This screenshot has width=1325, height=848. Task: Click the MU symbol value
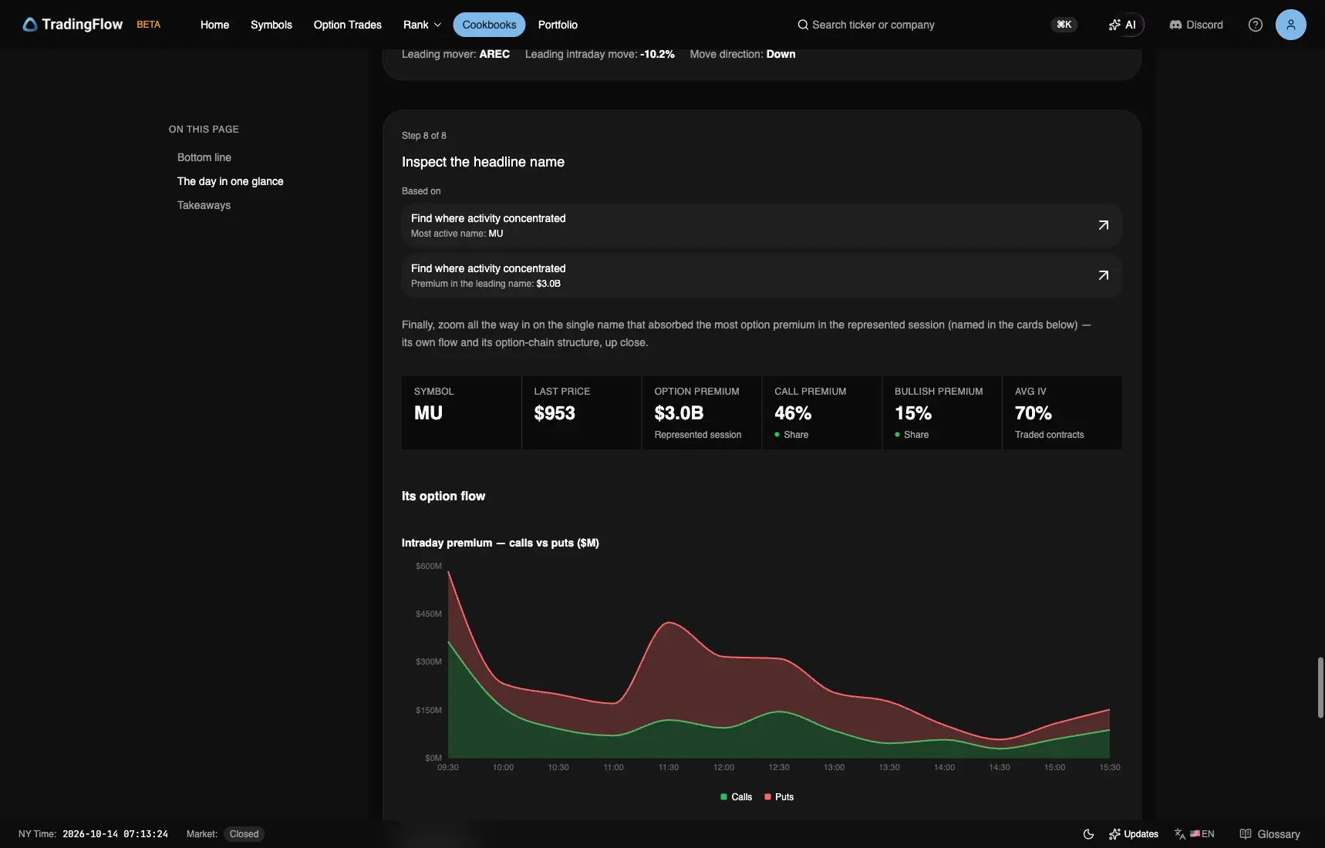(429, 413)
